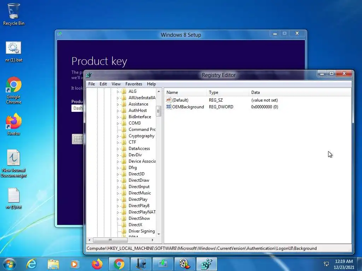Screen dimensions: 362x271
Task: Select the DirectPlay key folder
Action: pyautogui.click(x=135, y=199)
